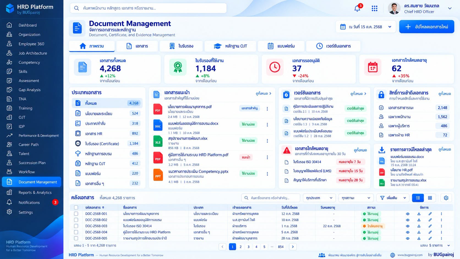Click the Succession Plan sidebar icon
Image resolution: width=460 pixels, height=259 pixels.
coord(9,163)
